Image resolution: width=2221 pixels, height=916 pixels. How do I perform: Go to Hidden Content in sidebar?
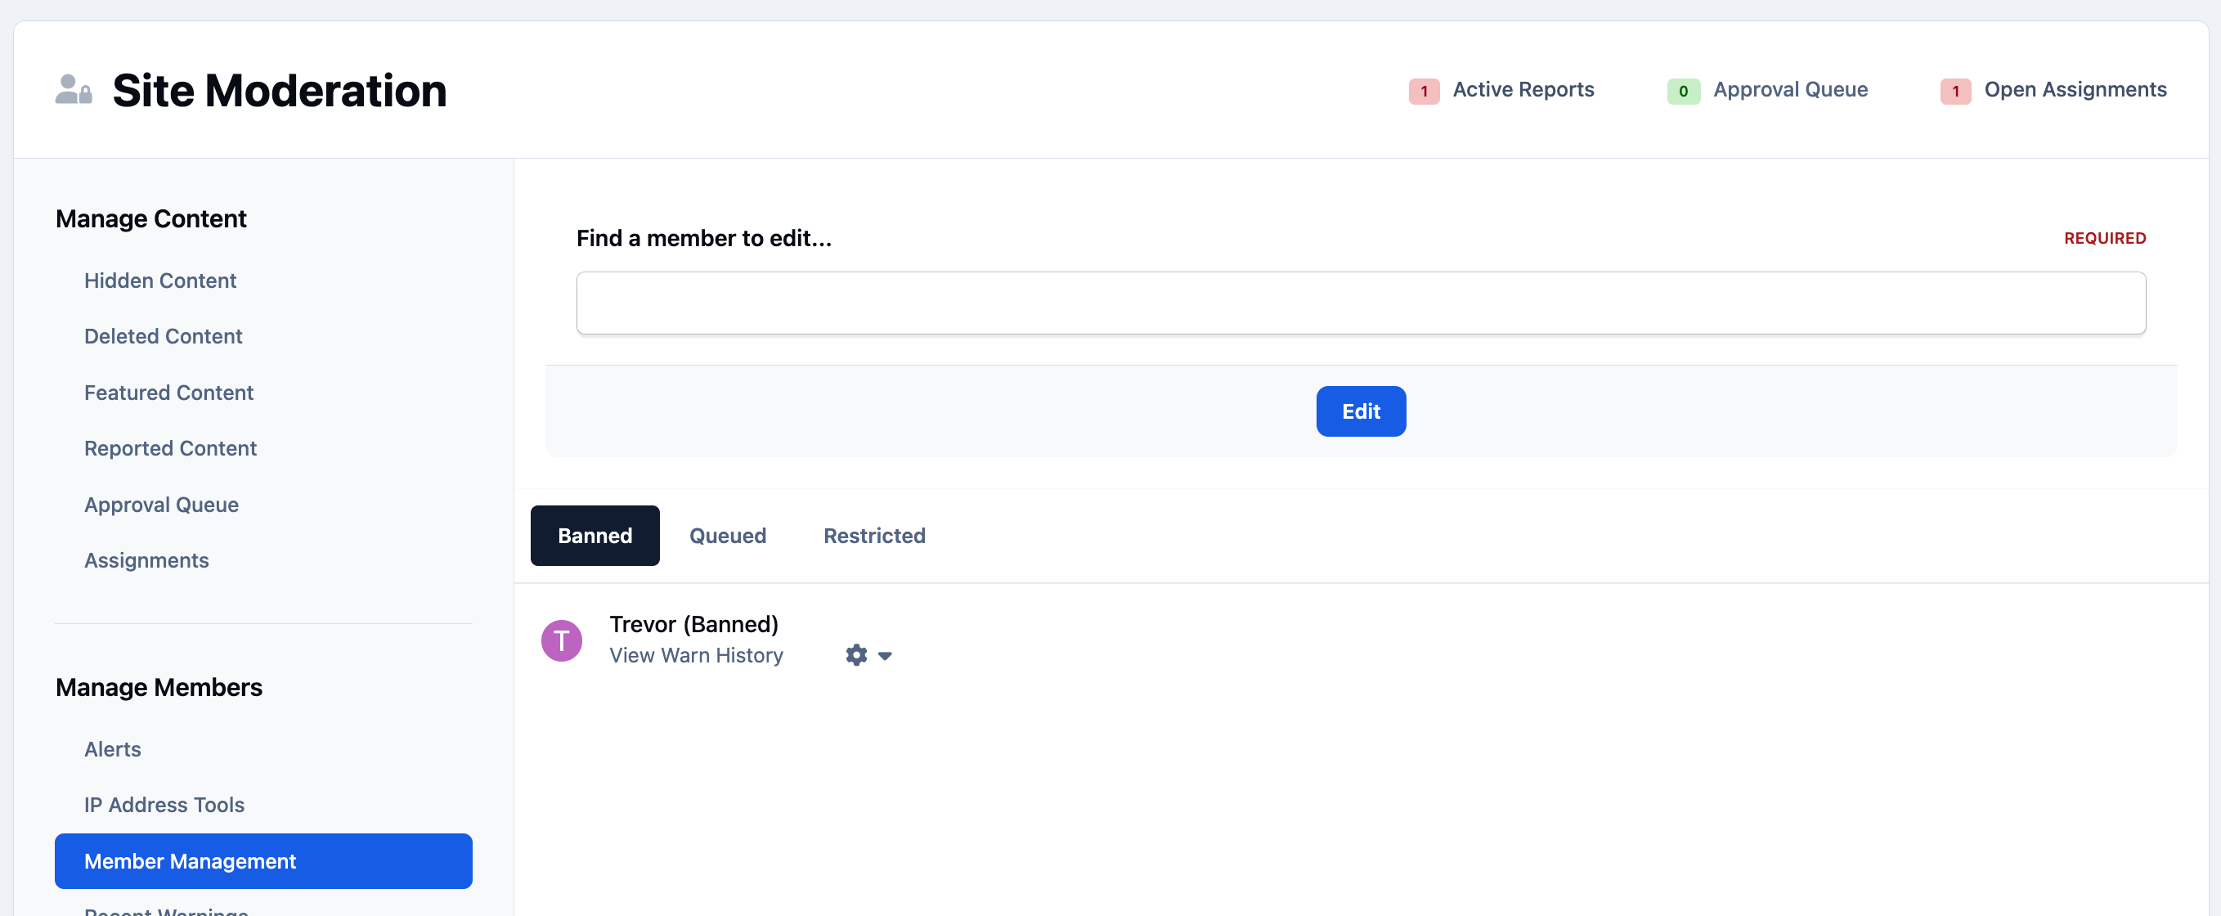[x=159, y=281]
